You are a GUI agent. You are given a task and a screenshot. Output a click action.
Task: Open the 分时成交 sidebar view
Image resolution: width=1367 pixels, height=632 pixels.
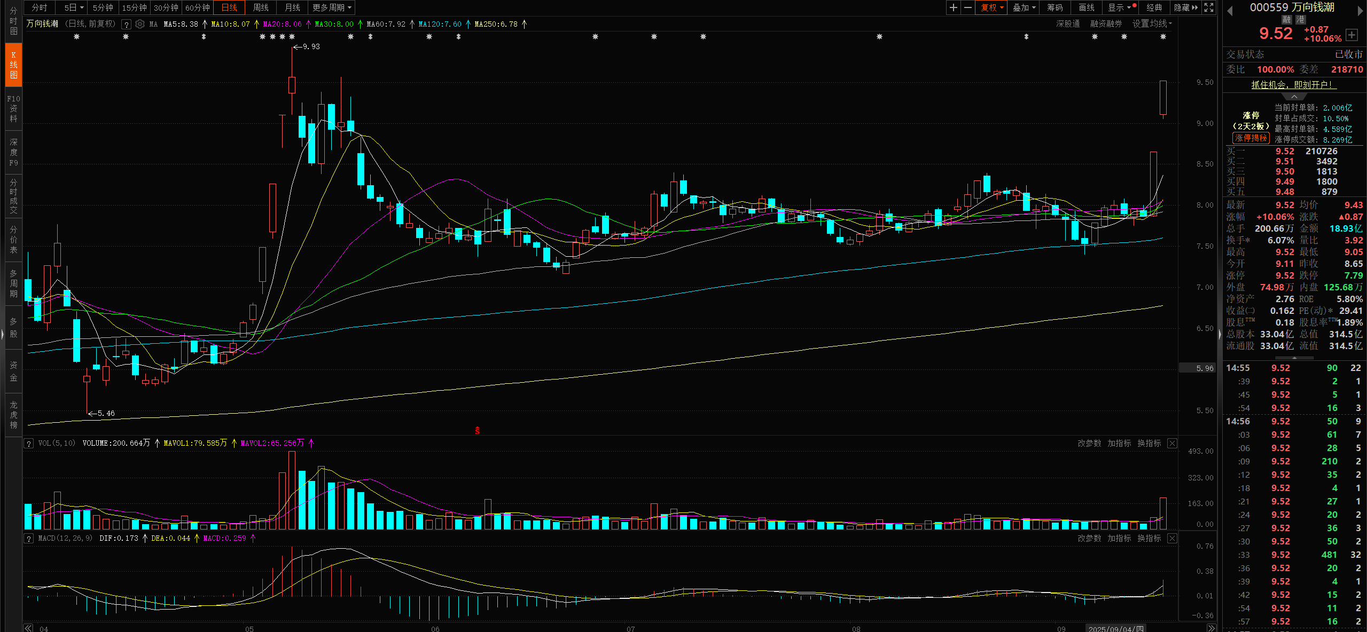click(x=13, y=196)
